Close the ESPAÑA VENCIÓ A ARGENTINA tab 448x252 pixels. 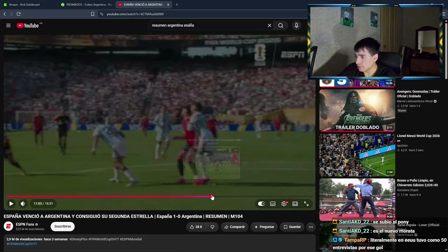168,5
